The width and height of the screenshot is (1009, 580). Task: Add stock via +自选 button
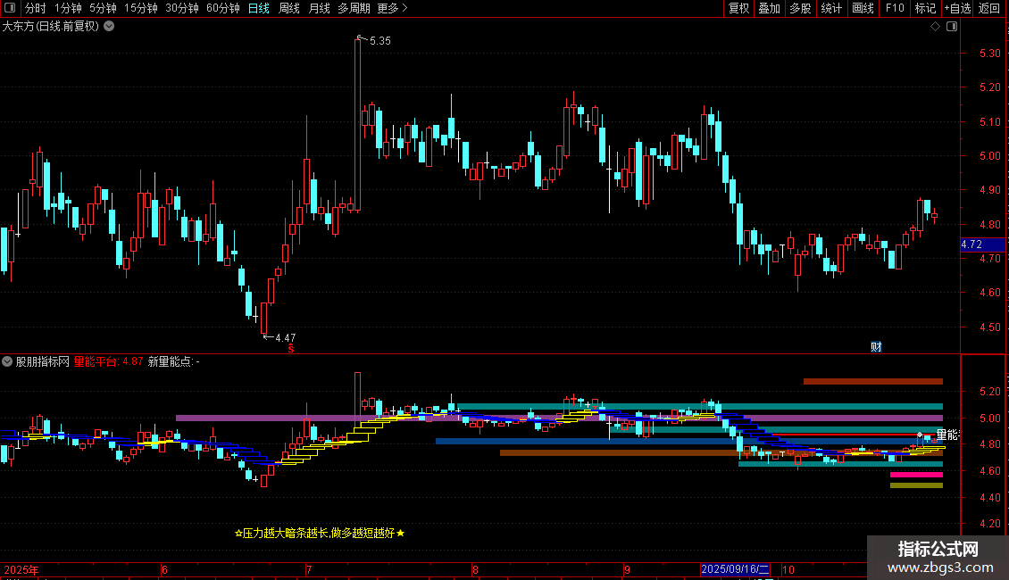[957, 8]
